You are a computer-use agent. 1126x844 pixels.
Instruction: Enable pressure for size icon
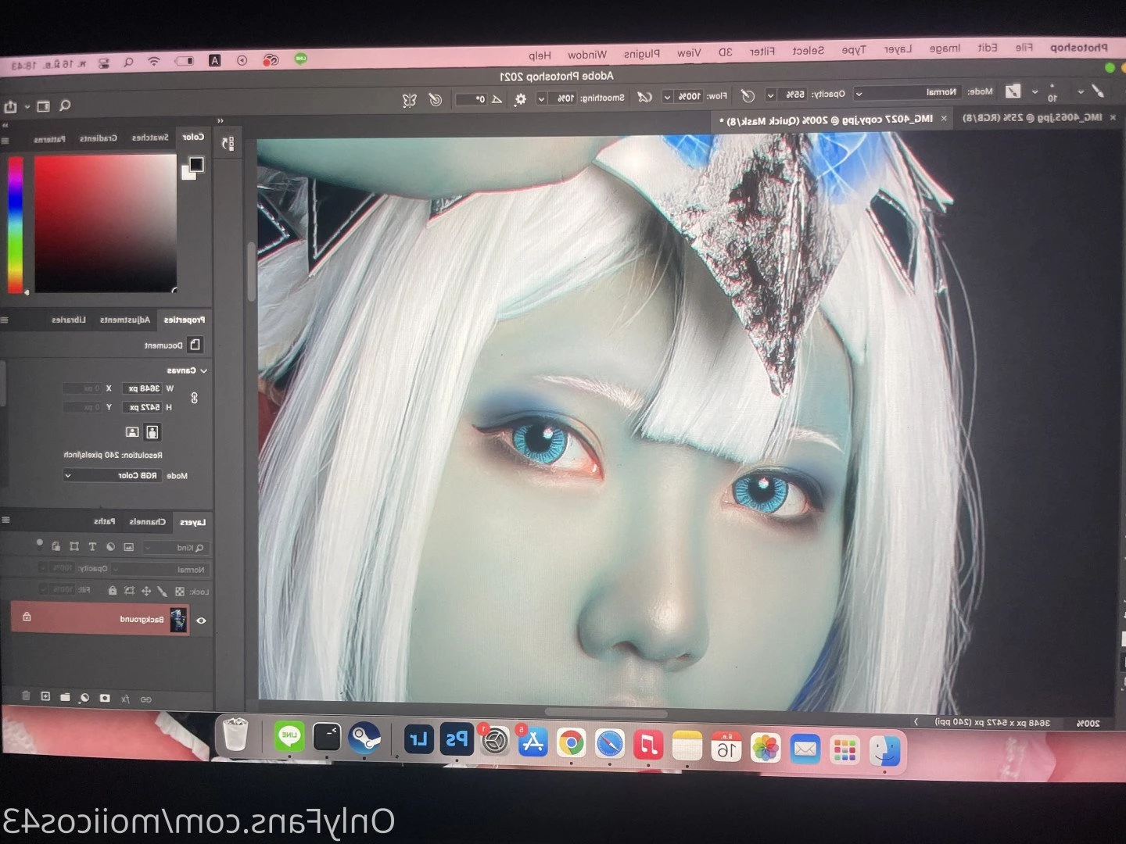pos(436,100)
